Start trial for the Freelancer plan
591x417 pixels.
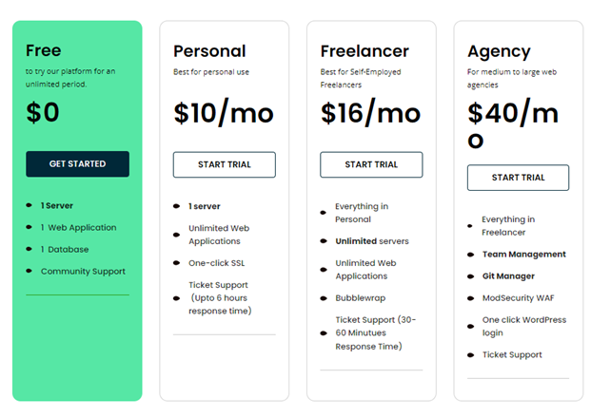(371, 164)
